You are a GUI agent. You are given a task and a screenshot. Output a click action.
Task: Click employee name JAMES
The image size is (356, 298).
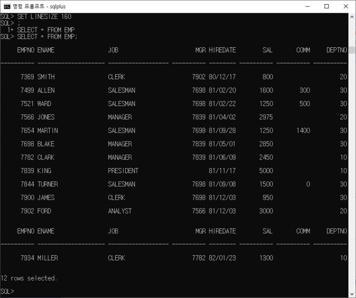click(46, 198)
